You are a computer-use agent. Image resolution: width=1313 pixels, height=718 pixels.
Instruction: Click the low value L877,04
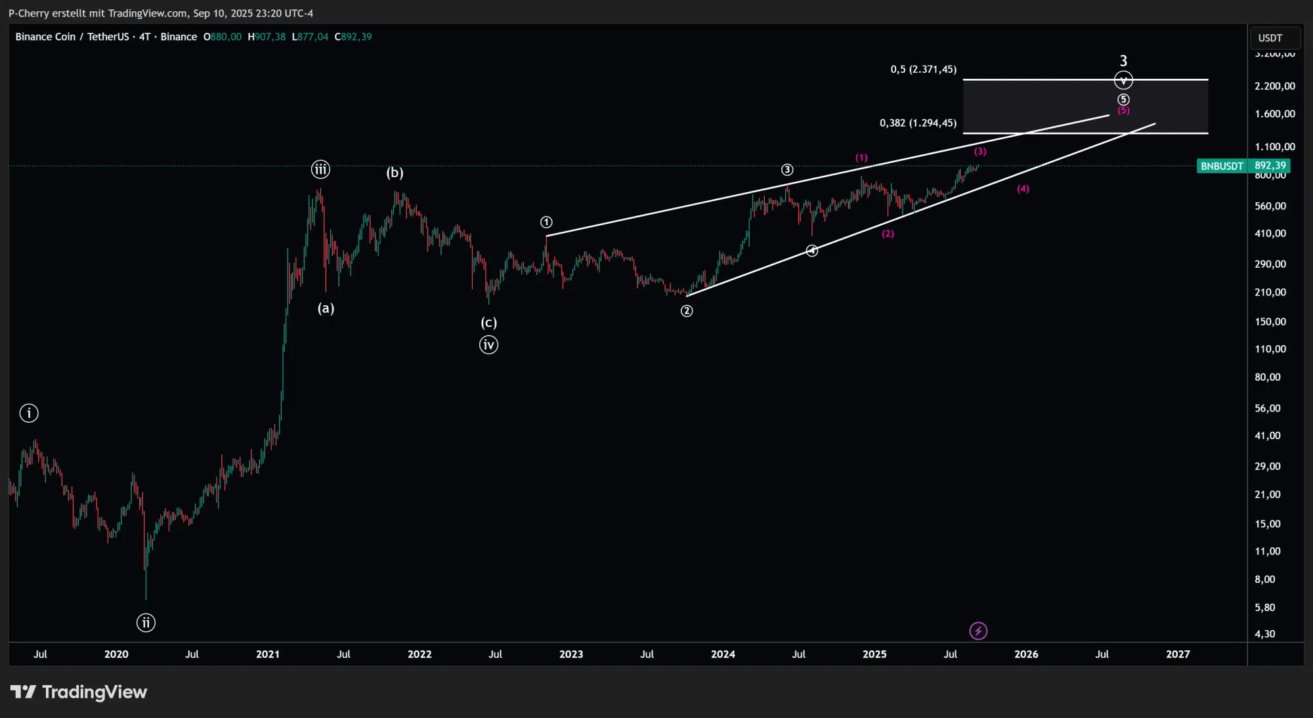(x=310, y=37)
